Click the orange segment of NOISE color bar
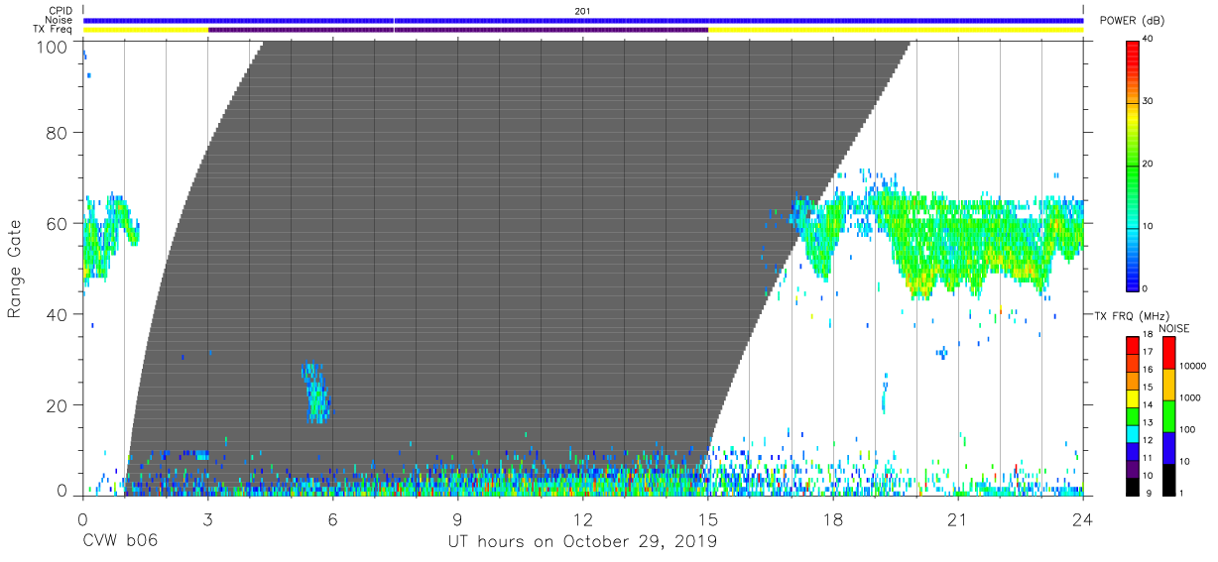The width and height of the screenshot is (1218, 562). coord(1168,385)
